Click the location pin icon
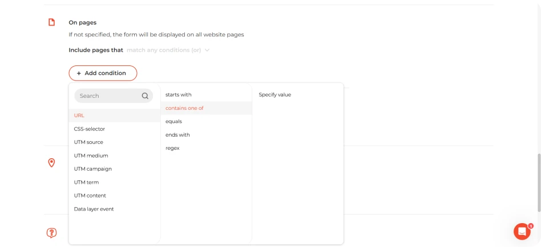 click(x=51, y=163)
